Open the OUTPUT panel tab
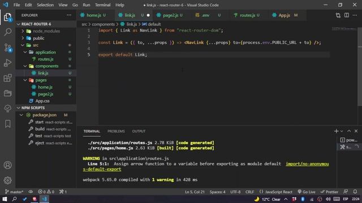The image size is (362, 203). coord(139,131)
